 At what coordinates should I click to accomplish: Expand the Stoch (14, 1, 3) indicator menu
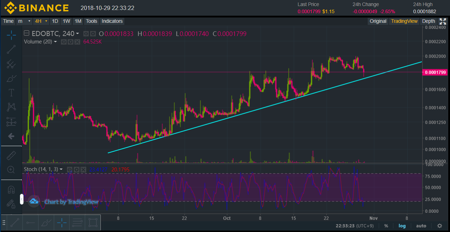point(61,170)
